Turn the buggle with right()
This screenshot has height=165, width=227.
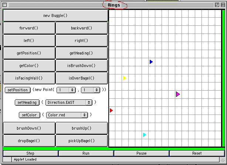[x=81, y=41]
